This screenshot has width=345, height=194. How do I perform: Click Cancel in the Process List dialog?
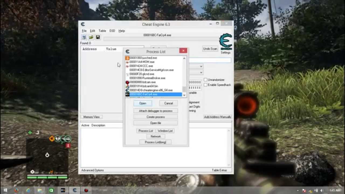[x=168, y=103]
